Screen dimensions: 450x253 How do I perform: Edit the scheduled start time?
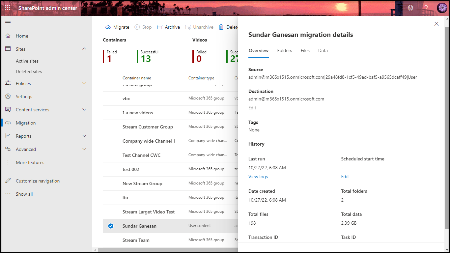pos(345,177)
